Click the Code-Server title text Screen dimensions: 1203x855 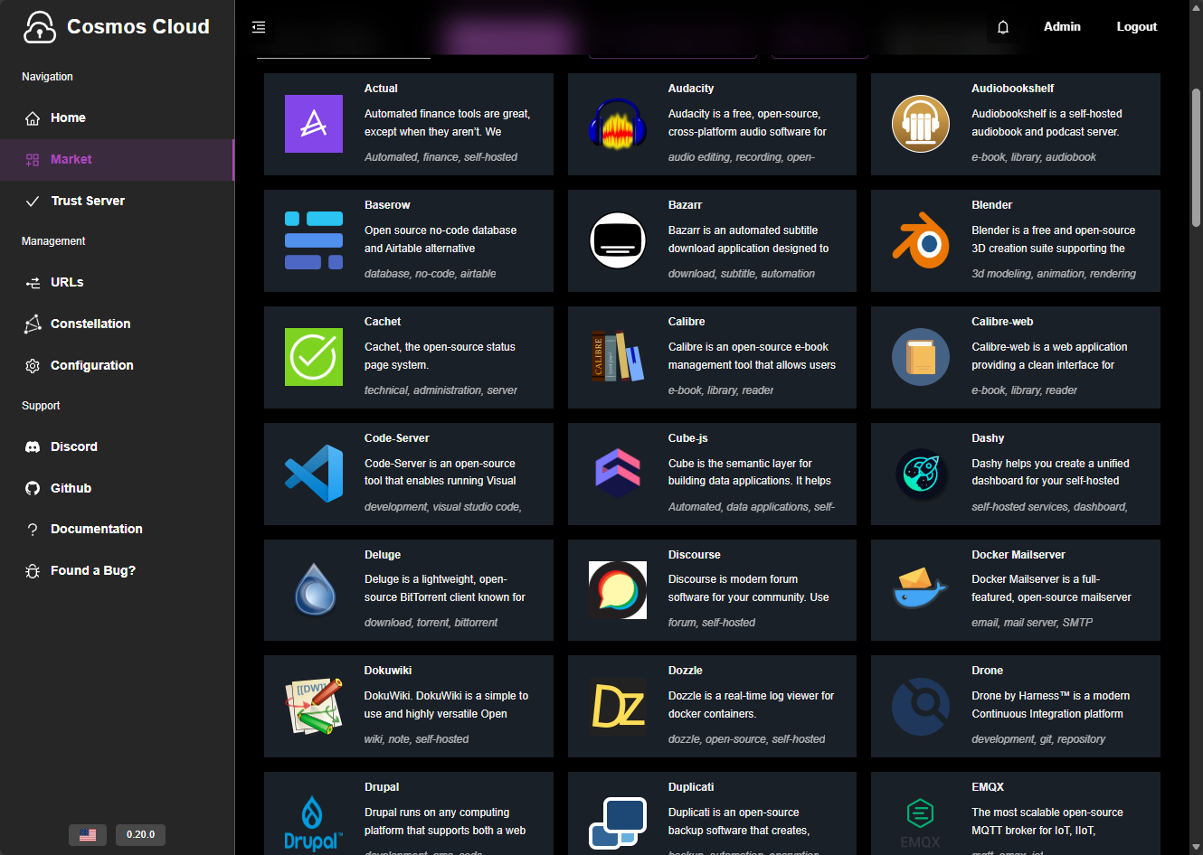pos(397,438)
